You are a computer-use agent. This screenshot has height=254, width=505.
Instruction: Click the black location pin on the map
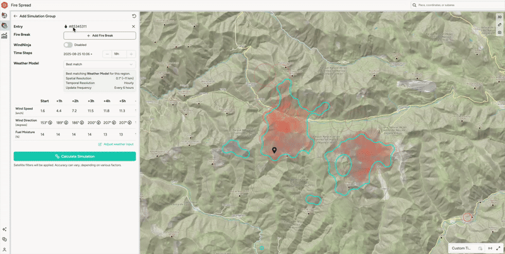274,150
